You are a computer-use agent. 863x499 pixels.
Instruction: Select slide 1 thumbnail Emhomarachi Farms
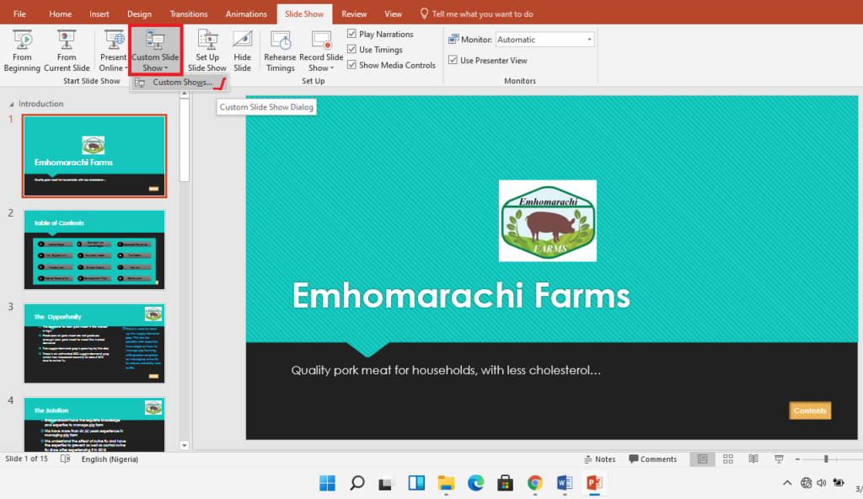[94, 156]
